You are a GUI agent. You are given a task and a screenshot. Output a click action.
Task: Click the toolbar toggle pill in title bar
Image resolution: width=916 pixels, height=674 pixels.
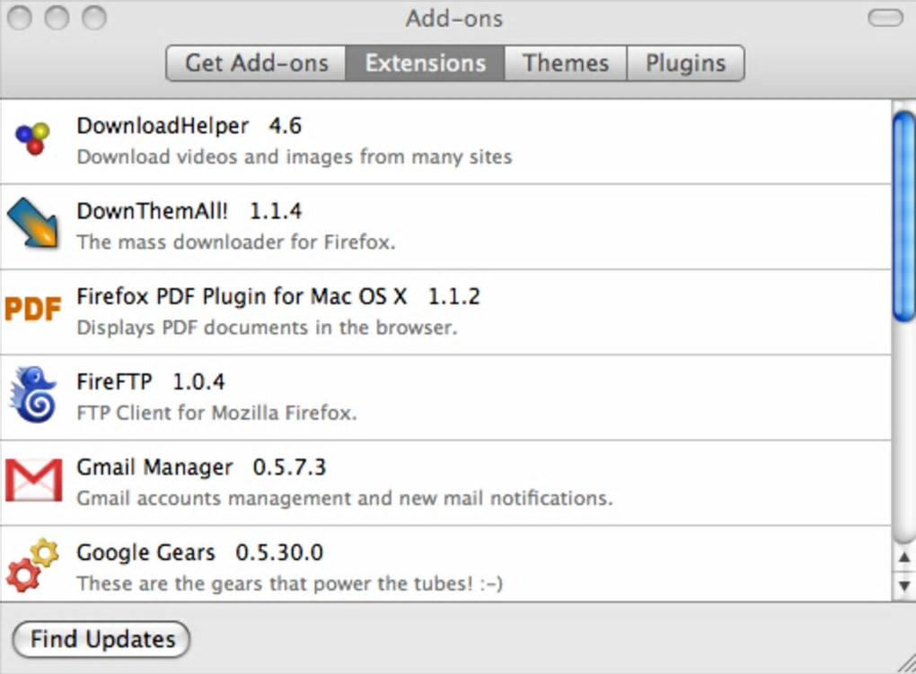(x=885, y=18)
